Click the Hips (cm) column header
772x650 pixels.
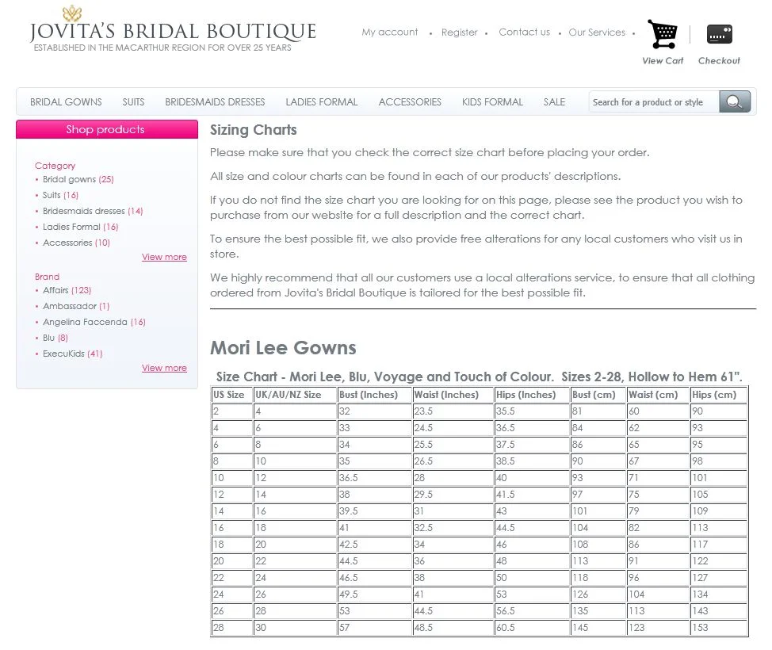tap(718, 395)
